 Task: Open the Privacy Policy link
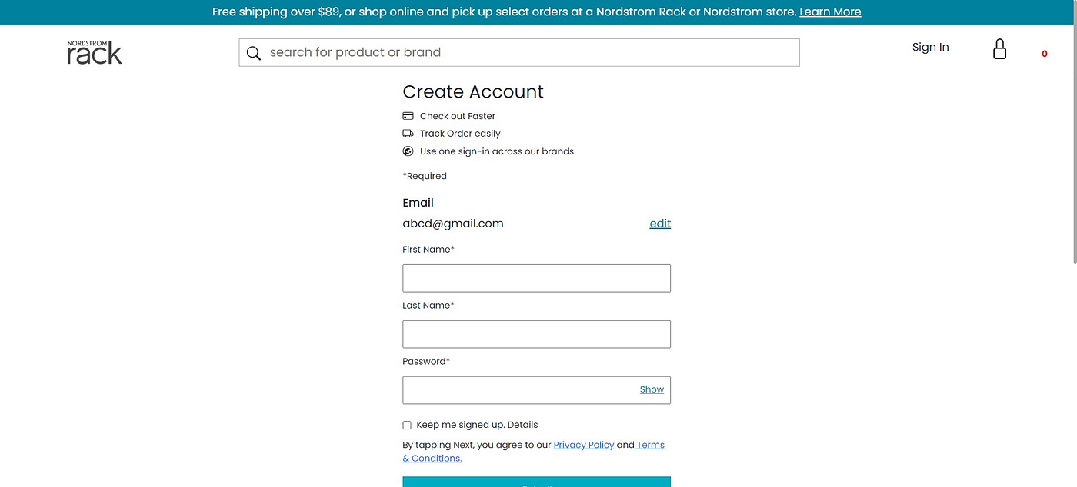[x=584, y=445]
